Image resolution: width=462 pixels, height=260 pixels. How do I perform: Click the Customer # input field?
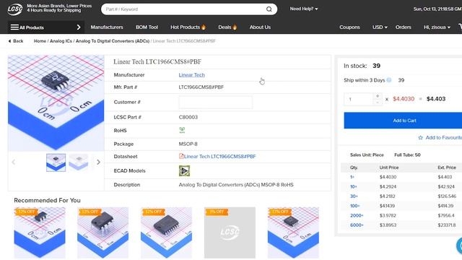[x=215, y=102]
